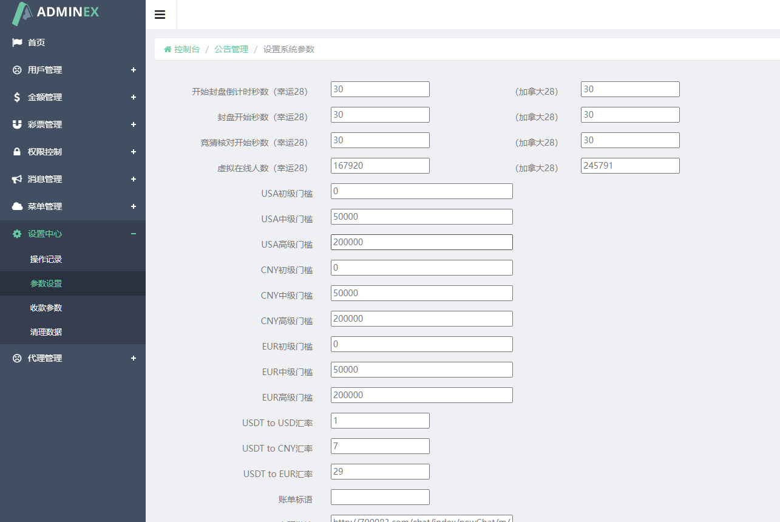The image size is (780, 522).
Task: Click the 公告管理 breadcrumb link
Action: coord(231,49)
